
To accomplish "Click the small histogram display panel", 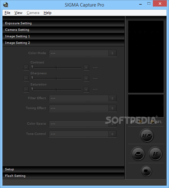I will (x=146, y=106).
